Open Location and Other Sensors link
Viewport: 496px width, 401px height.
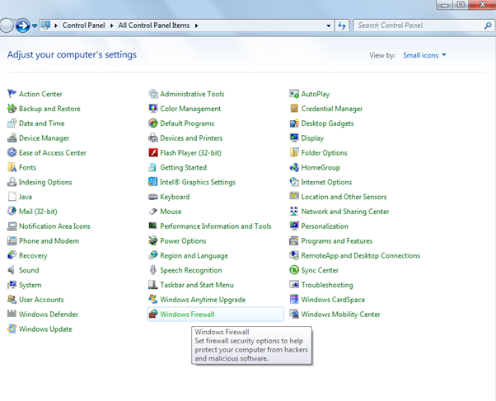pyautogui.click(x=344, y=197)
